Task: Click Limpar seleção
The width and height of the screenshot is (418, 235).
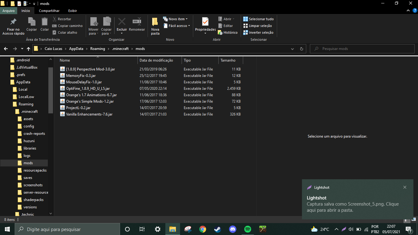Action: pyautogui.click(x=258, y=26)
